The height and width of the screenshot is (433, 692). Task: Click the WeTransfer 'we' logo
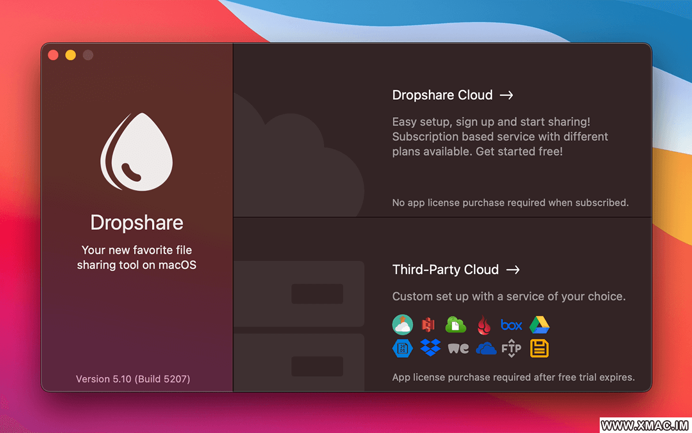pos(458,348)
